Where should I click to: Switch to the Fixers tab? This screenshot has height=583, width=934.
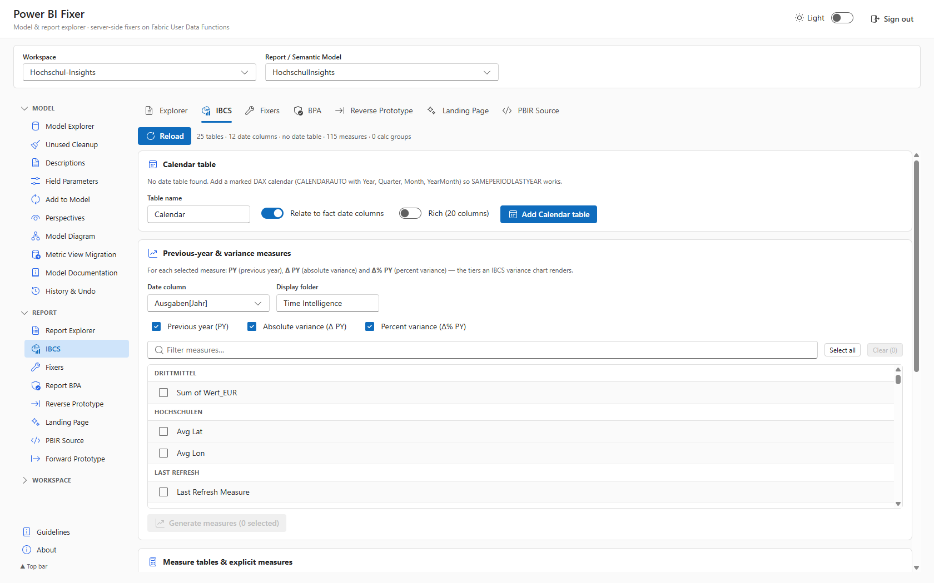click(x=262, y=110)
